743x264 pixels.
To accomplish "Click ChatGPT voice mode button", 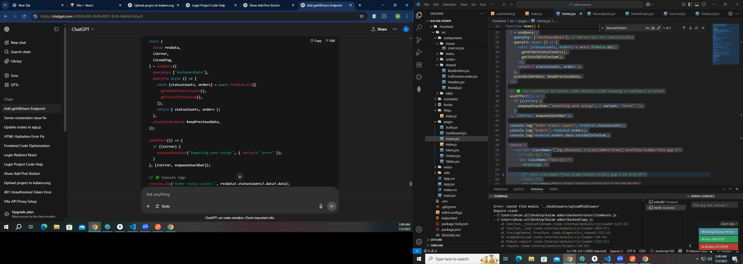I will (x=332, y=206).
